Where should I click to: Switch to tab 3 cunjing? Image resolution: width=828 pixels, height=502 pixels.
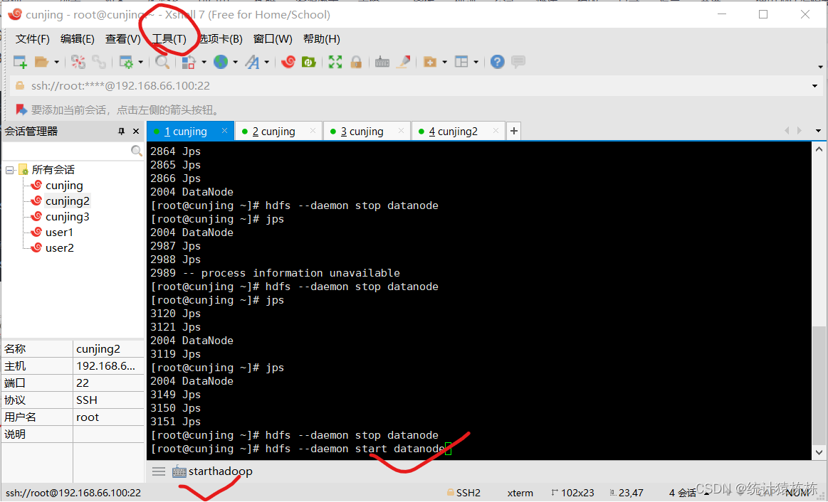point(362,132)
